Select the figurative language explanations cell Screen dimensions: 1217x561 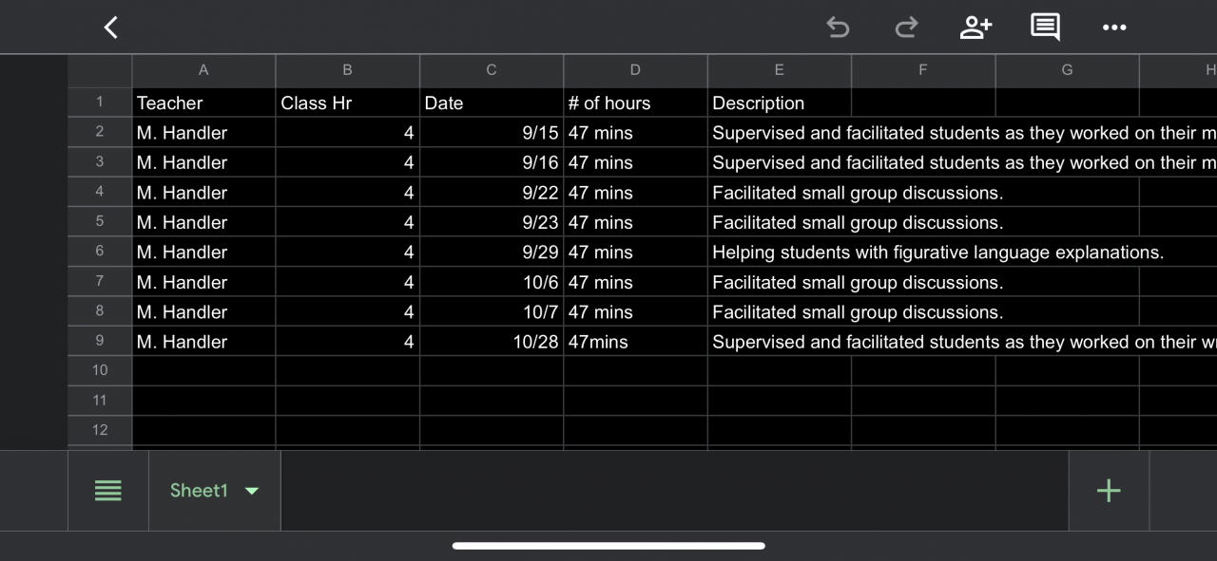[x=937, y=252]
